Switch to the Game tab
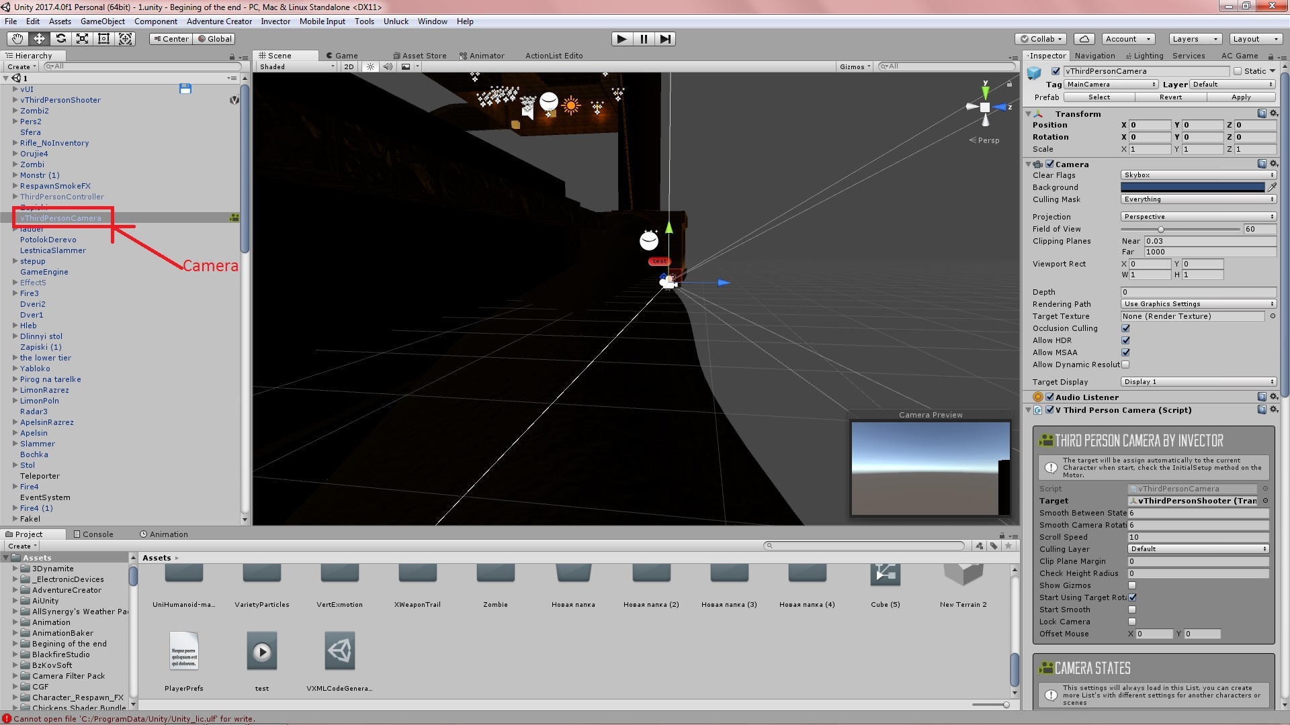Screen dimensions: 1290x725 pyautogui.click(x=342, y=56)
